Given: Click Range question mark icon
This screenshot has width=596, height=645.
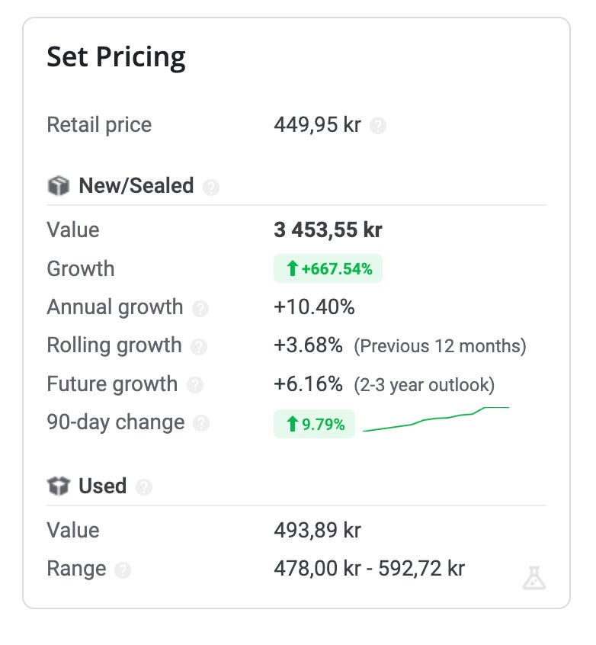Looking at the screenshot, I should pyautogui.click(x=123, y=570).
